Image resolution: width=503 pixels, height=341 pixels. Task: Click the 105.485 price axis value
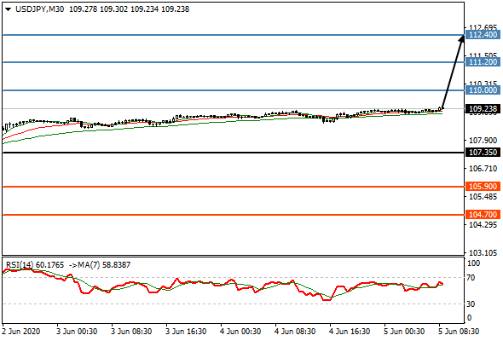[x=483, y=197]
